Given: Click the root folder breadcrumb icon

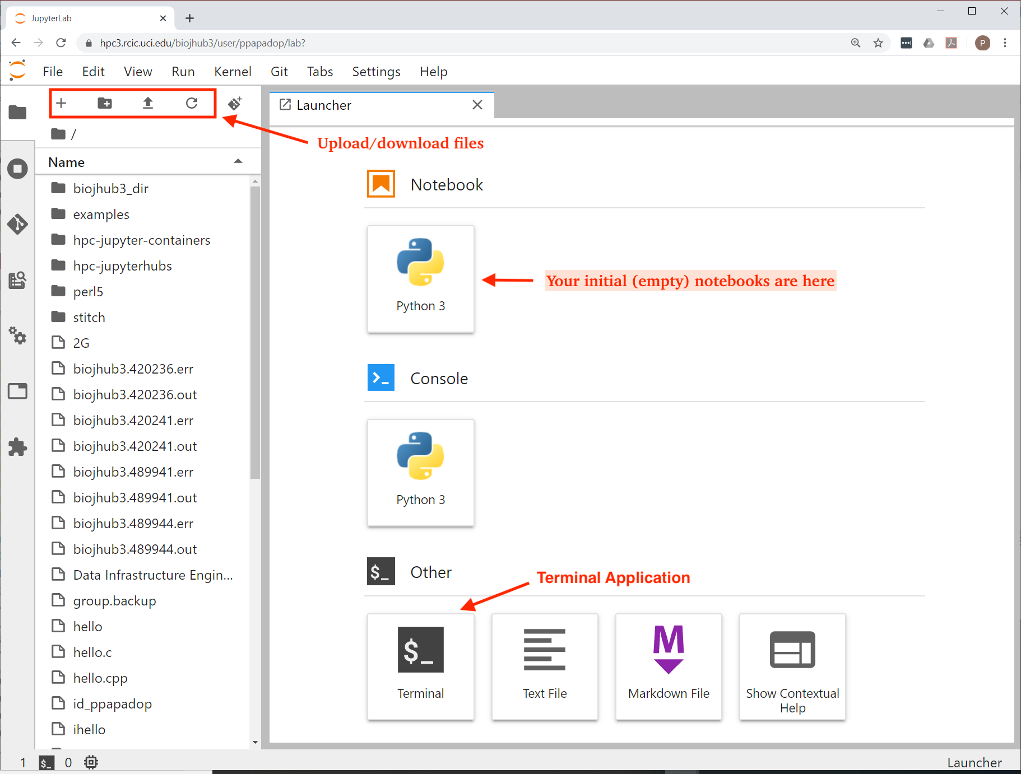Looking at the screenshot, I should (58, 134).
